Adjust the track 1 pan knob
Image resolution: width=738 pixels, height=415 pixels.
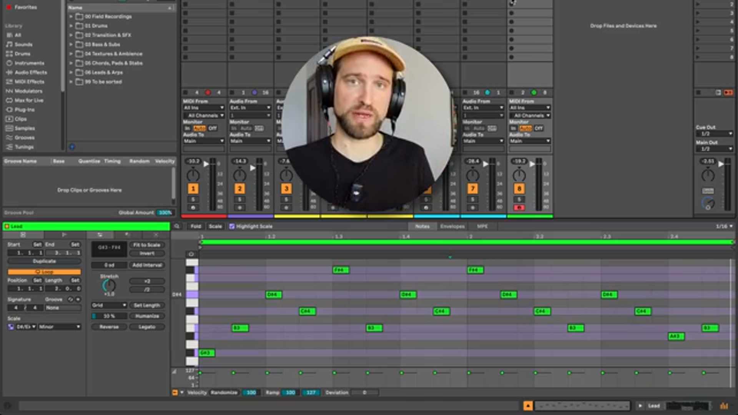(x=193, y=176)
